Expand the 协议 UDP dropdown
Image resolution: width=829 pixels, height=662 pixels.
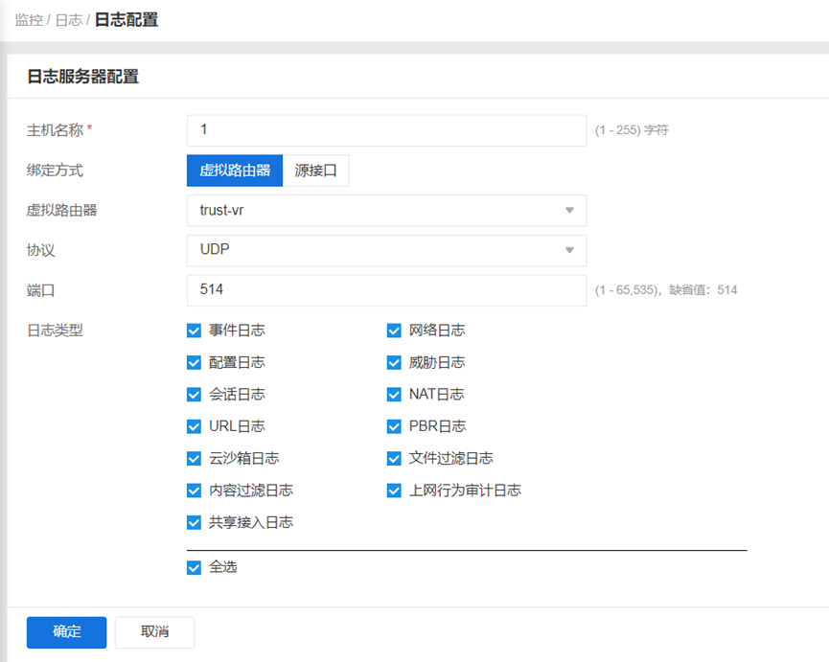(386, 250)
